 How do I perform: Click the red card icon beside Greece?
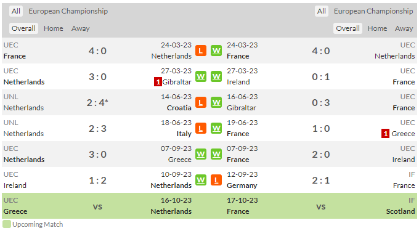(385, 134)
